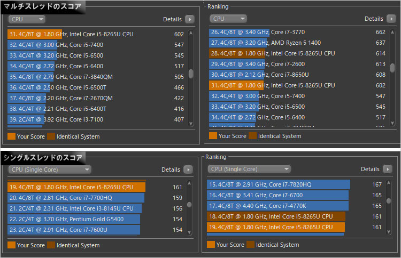Click Details arrow button in bottom Ranking panel
401x258 pixels.
pyautogui.click(x=388, y=169)
